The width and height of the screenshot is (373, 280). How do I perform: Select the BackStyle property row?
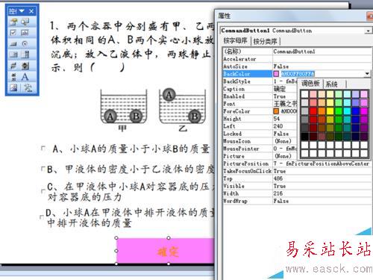pyautogui.click(x=260, y=81)
